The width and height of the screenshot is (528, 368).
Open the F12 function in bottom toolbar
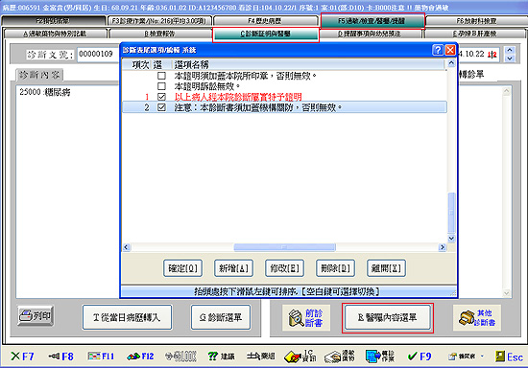(140, 356)
